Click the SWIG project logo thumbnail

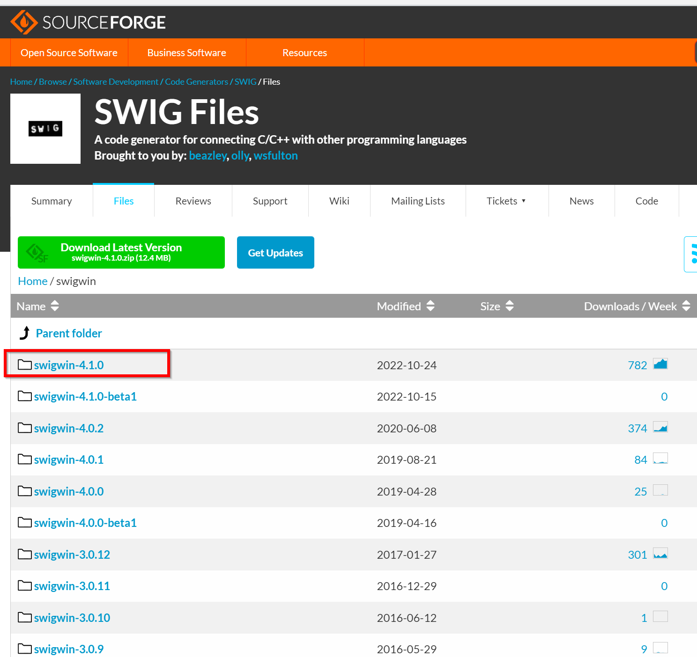(x=45, y=129)
